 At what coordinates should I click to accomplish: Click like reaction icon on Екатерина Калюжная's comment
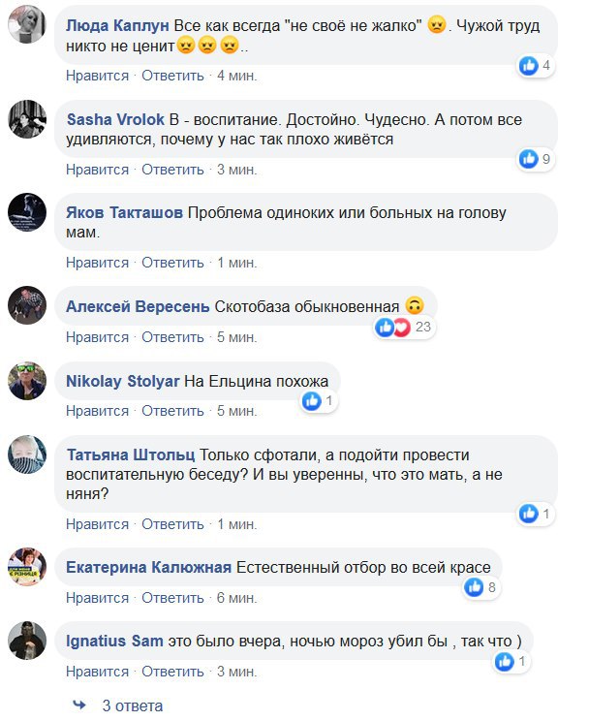point(474,587)
